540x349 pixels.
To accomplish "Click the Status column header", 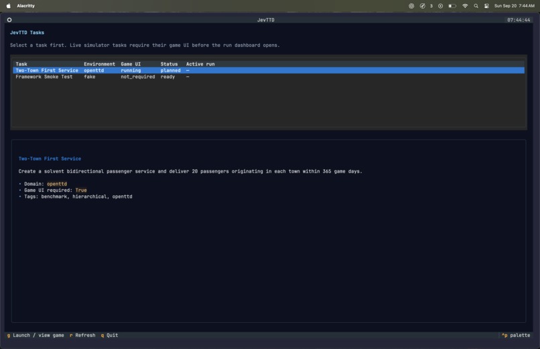I will pos(169,64).
